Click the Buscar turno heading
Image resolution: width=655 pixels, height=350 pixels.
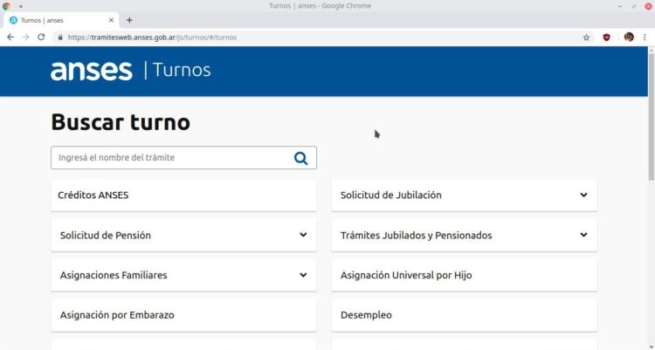121,122
